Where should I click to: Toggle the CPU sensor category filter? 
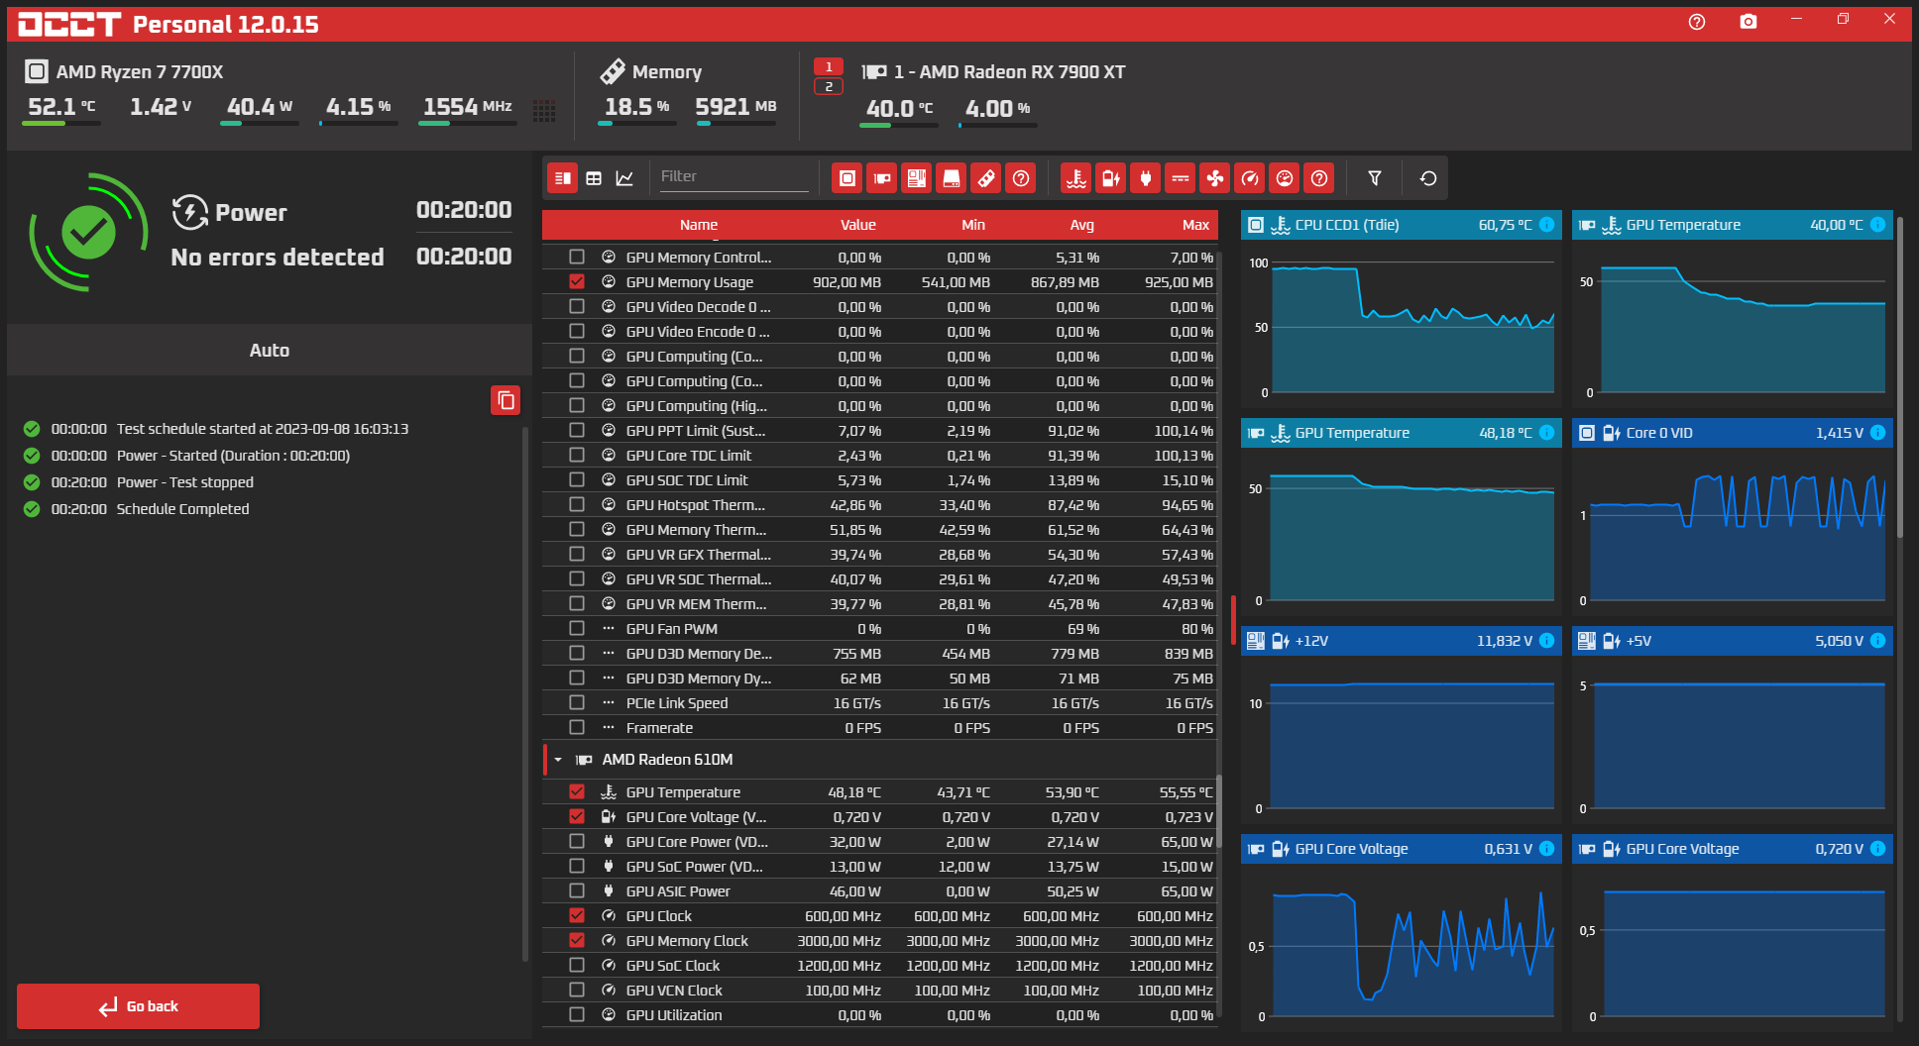[847, 178]
